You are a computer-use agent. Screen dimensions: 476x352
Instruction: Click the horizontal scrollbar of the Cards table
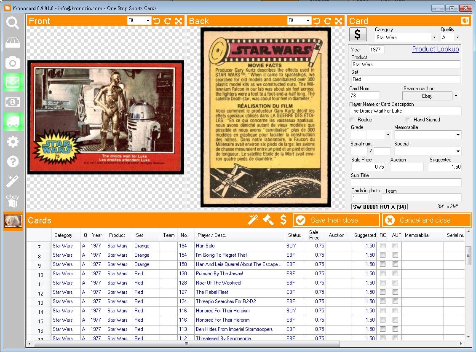[x=187, y=344]
